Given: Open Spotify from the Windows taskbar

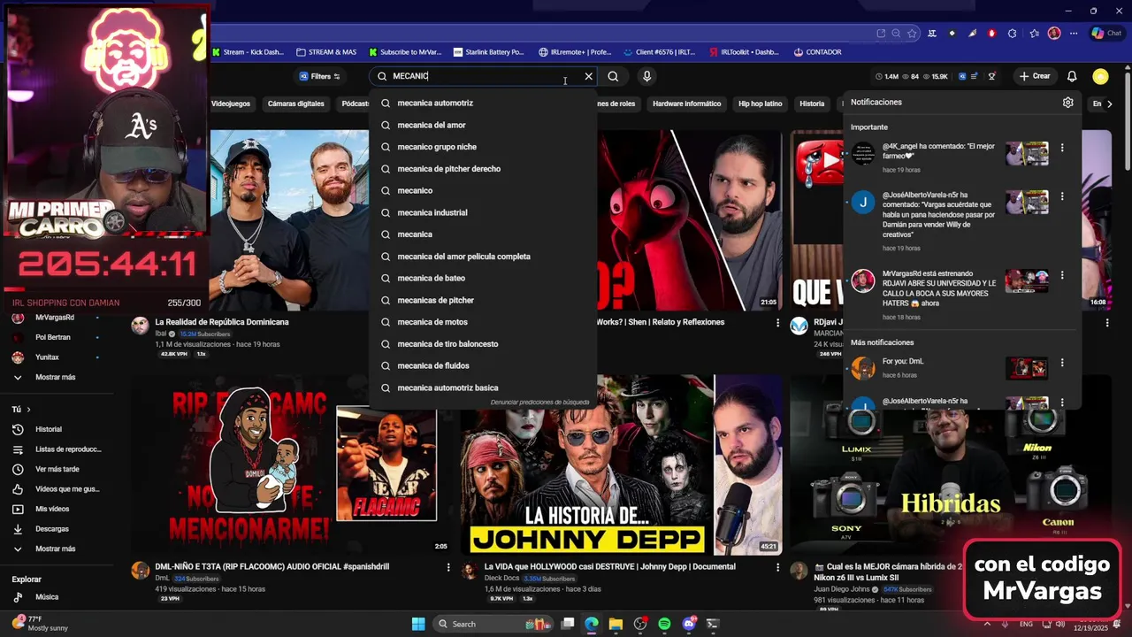Looking at the screenshot, I should 664,624.
